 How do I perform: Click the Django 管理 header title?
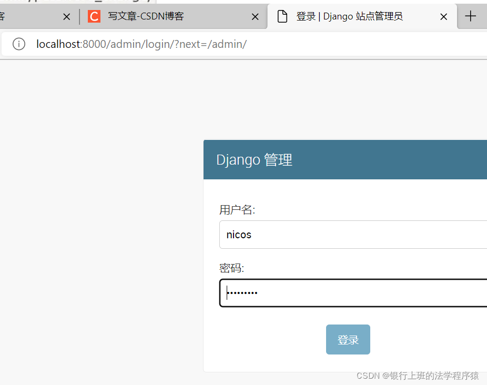tap(254, 160)
